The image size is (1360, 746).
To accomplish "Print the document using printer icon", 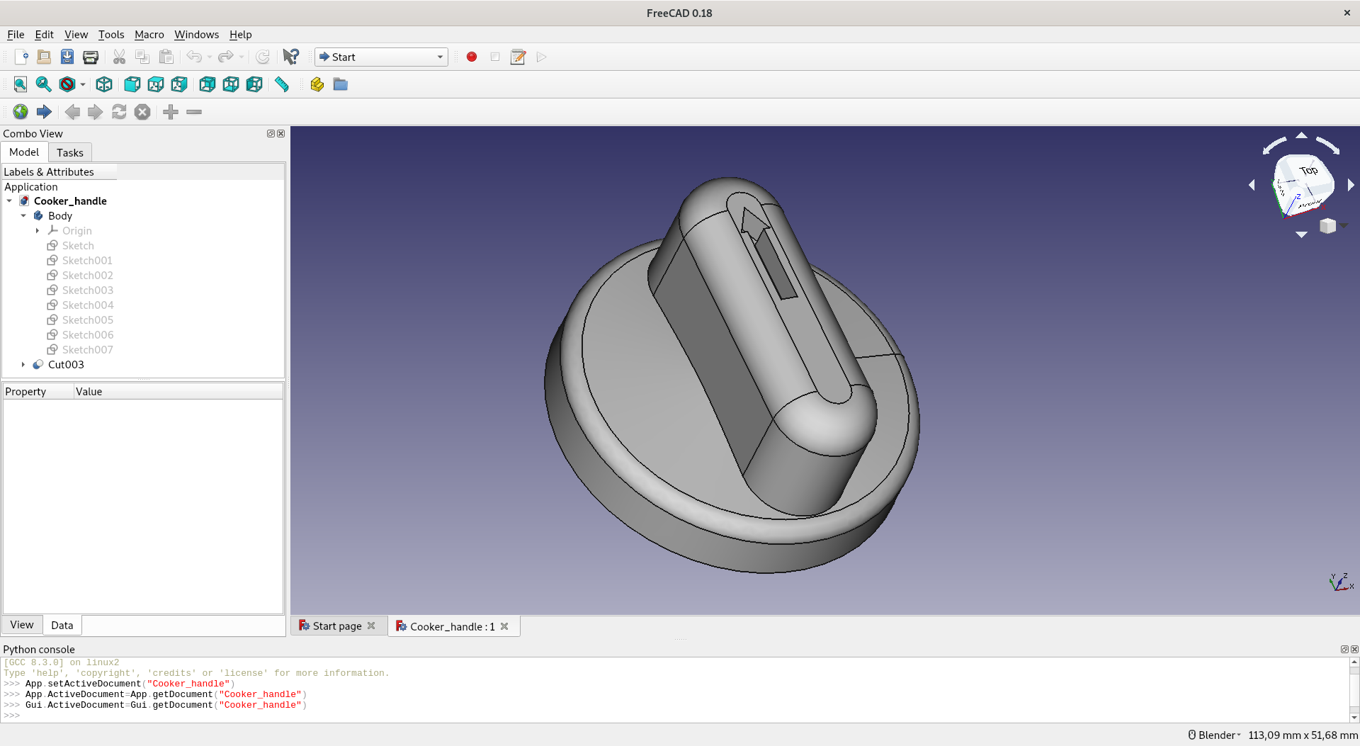I will click(91, 57).
